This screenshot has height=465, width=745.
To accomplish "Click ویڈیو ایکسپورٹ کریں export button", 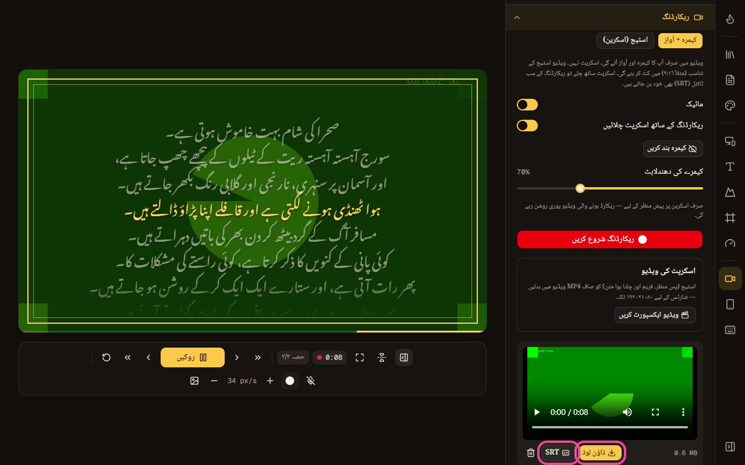I will tap(655, 315).
